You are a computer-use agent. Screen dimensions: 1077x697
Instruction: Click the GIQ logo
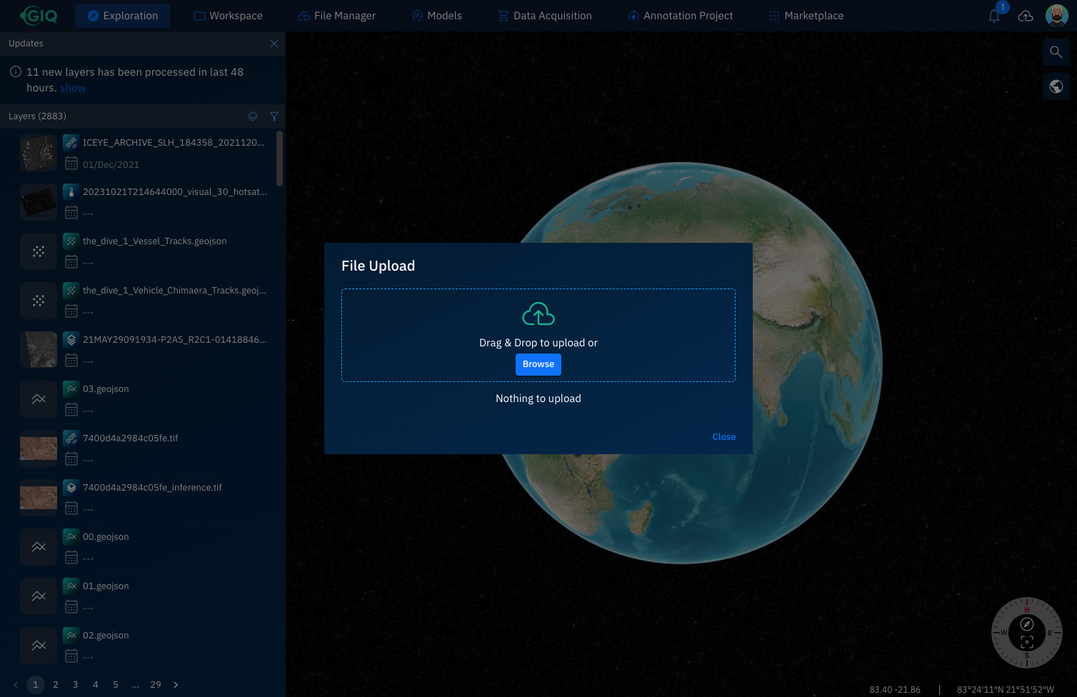pyautogui.click(x=39, y=15)
